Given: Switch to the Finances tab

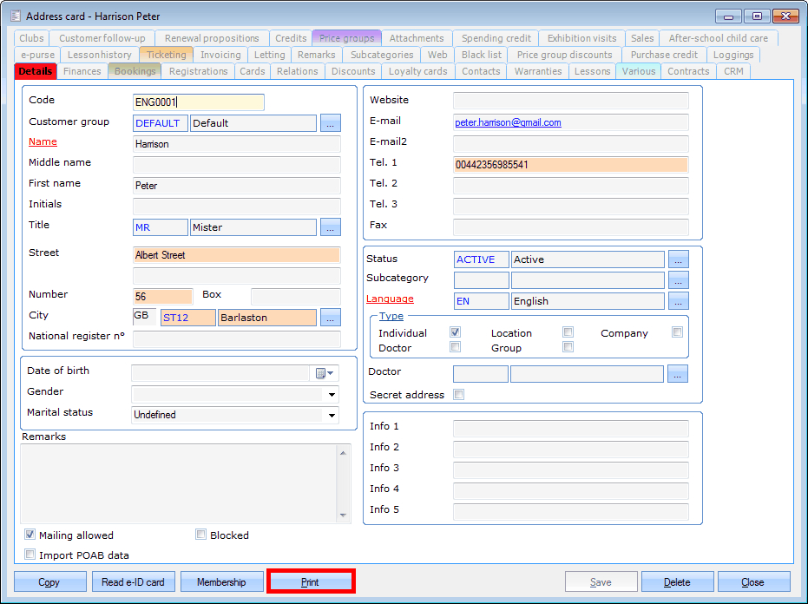Looking at the screenshot, I should [x=82, y=71].
